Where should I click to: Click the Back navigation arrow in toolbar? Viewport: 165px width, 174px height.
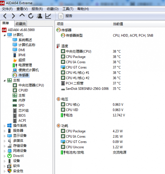[x=5, y=16]
